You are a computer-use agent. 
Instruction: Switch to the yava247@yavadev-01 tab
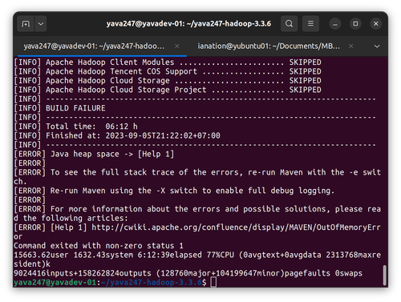[94, 46]
